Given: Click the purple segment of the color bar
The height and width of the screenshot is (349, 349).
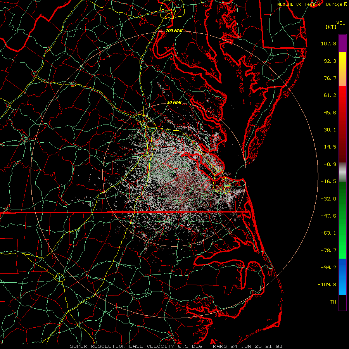Looking at the screenshot, I should (342, 43).
